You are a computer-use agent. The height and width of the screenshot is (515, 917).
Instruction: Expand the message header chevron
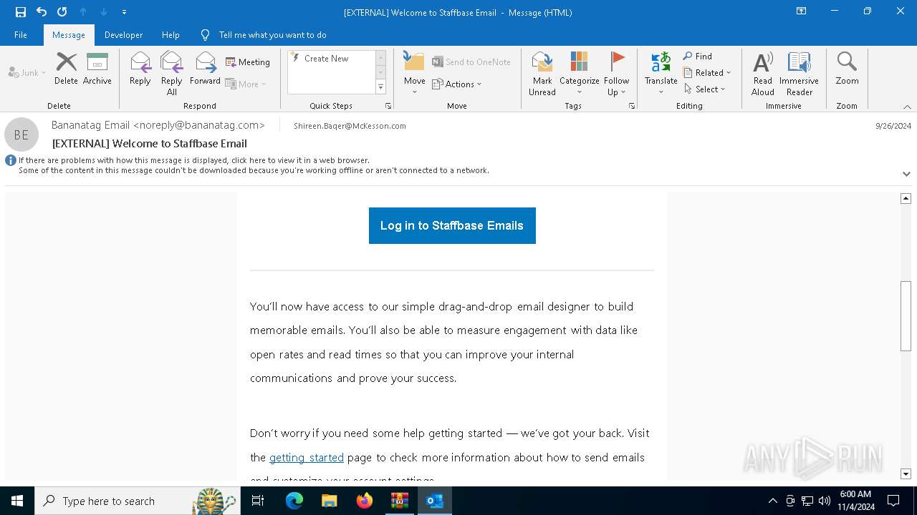point(906,174)
